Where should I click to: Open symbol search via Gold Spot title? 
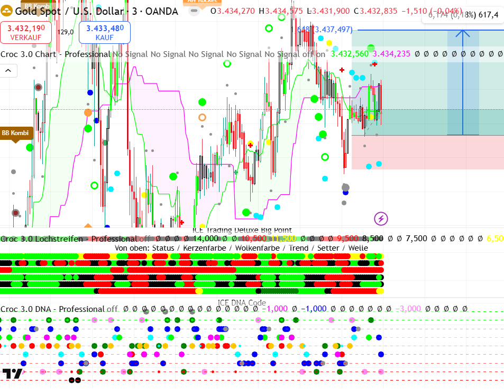96,11
